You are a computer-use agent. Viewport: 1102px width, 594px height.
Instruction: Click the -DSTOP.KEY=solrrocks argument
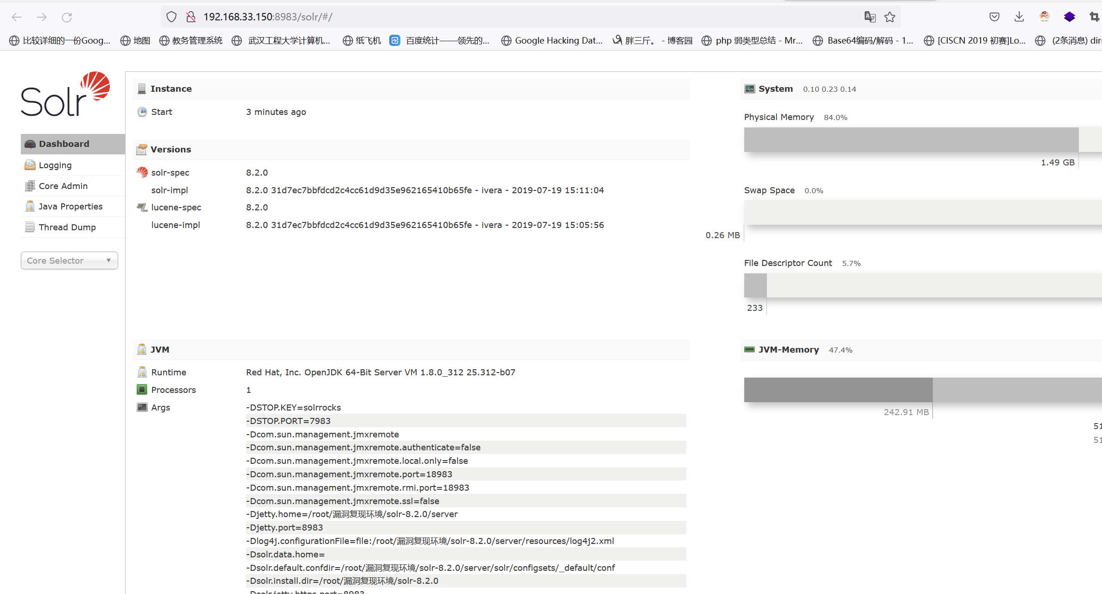click(293, 407)
